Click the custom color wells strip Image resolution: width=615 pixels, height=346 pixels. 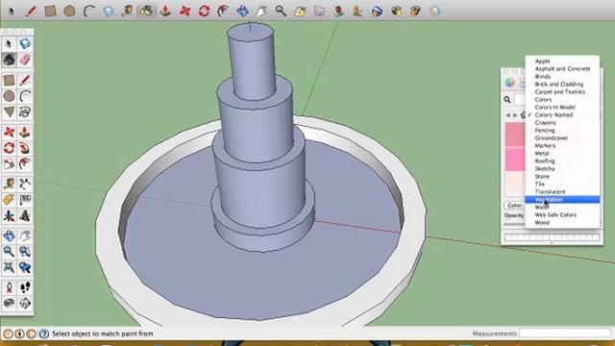pos(552,237)
